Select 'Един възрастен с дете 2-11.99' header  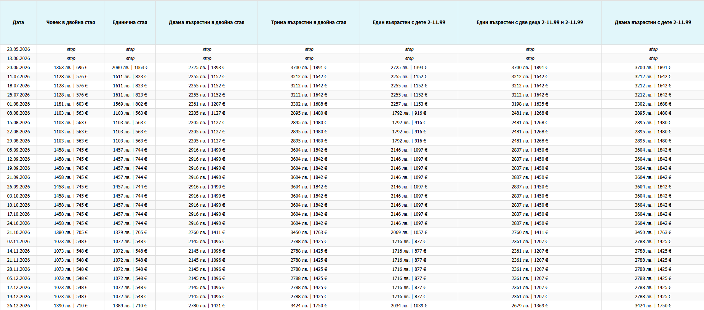pyautogui.click(x=409, y=22)
